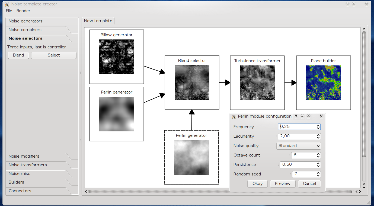Increase the Octave count stepper value
Image resolution: width=374 pixels, height=206 pixels.
[318, 154]
